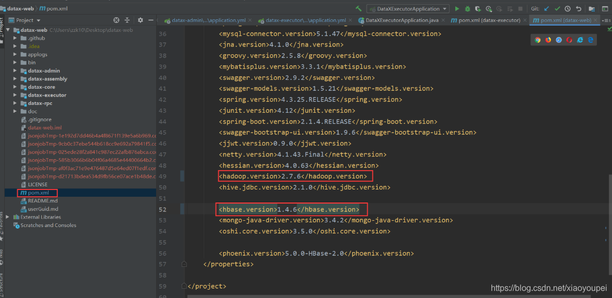Locate current file with crosshair icon

click(116, 20)
